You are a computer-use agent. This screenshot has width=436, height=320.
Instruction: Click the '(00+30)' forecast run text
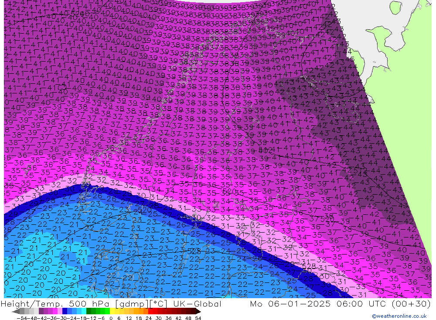coord(411,303)
